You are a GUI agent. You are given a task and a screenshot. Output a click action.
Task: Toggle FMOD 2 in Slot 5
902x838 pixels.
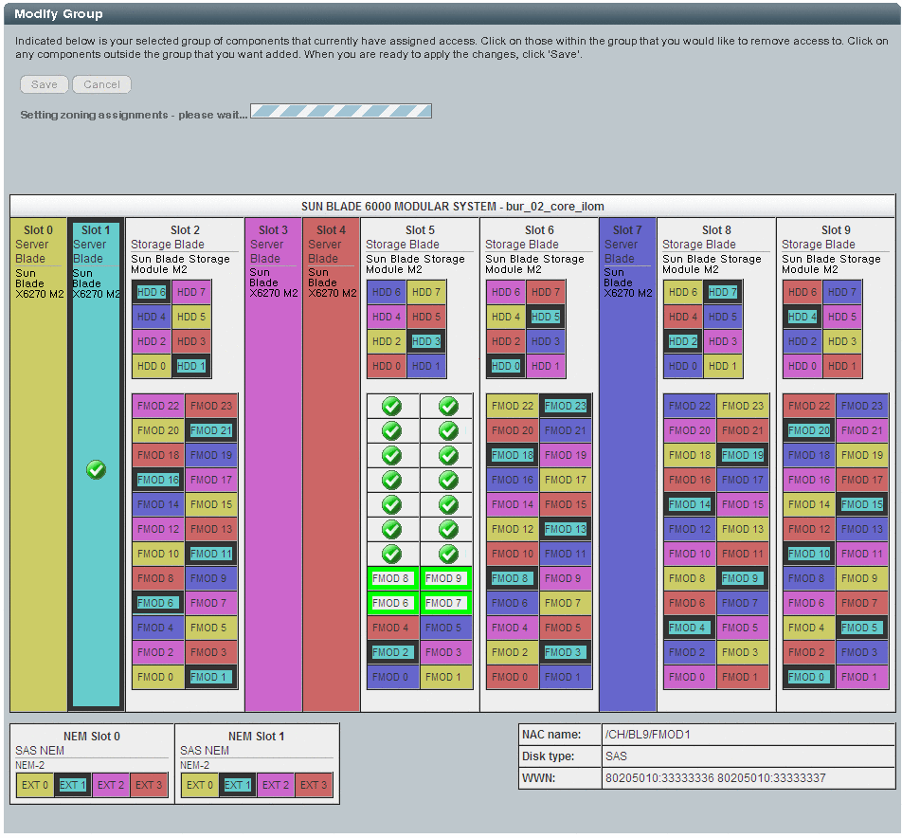tap(393, 652)
